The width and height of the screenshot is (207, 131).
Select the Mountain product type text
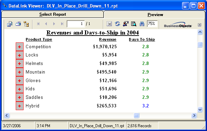36,72
